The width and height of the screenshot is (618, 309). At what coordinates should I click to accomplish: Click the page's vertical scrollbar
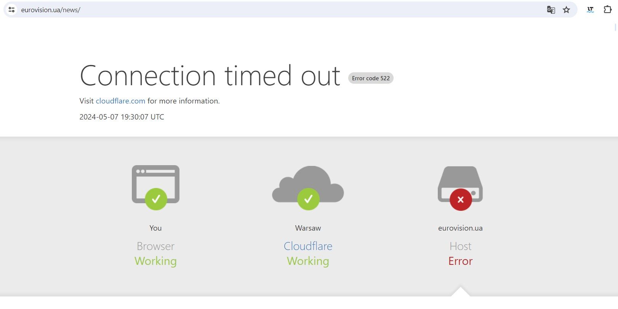(615, 27)
